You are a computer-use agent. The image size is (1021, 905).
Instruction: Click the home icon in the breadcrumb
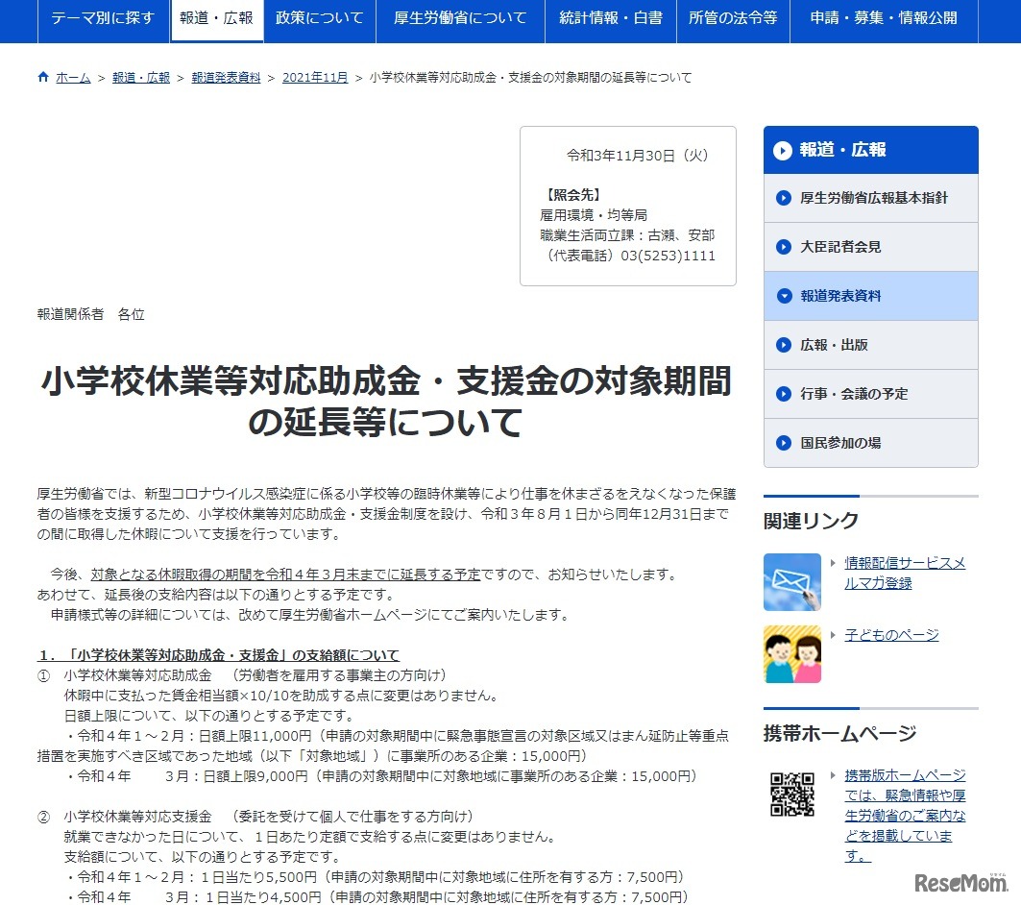[x=42, y=77]
